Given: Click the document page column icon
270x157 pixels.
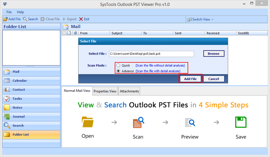Looking at the screenshot, I should click(69, 33).
